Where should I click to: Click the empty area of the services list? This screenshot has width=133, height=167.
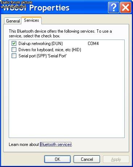tap(67, 97)
